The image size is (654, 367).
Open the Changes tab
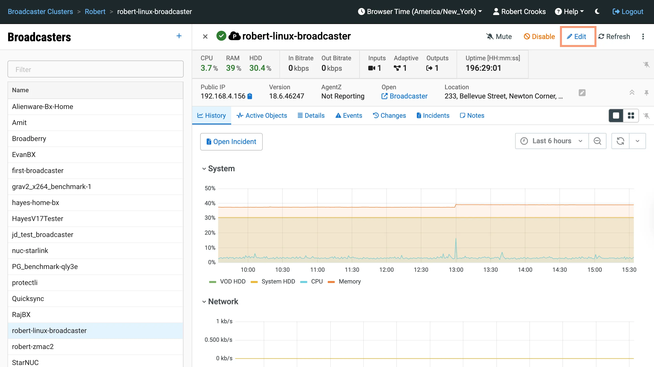tap(390, 116)
